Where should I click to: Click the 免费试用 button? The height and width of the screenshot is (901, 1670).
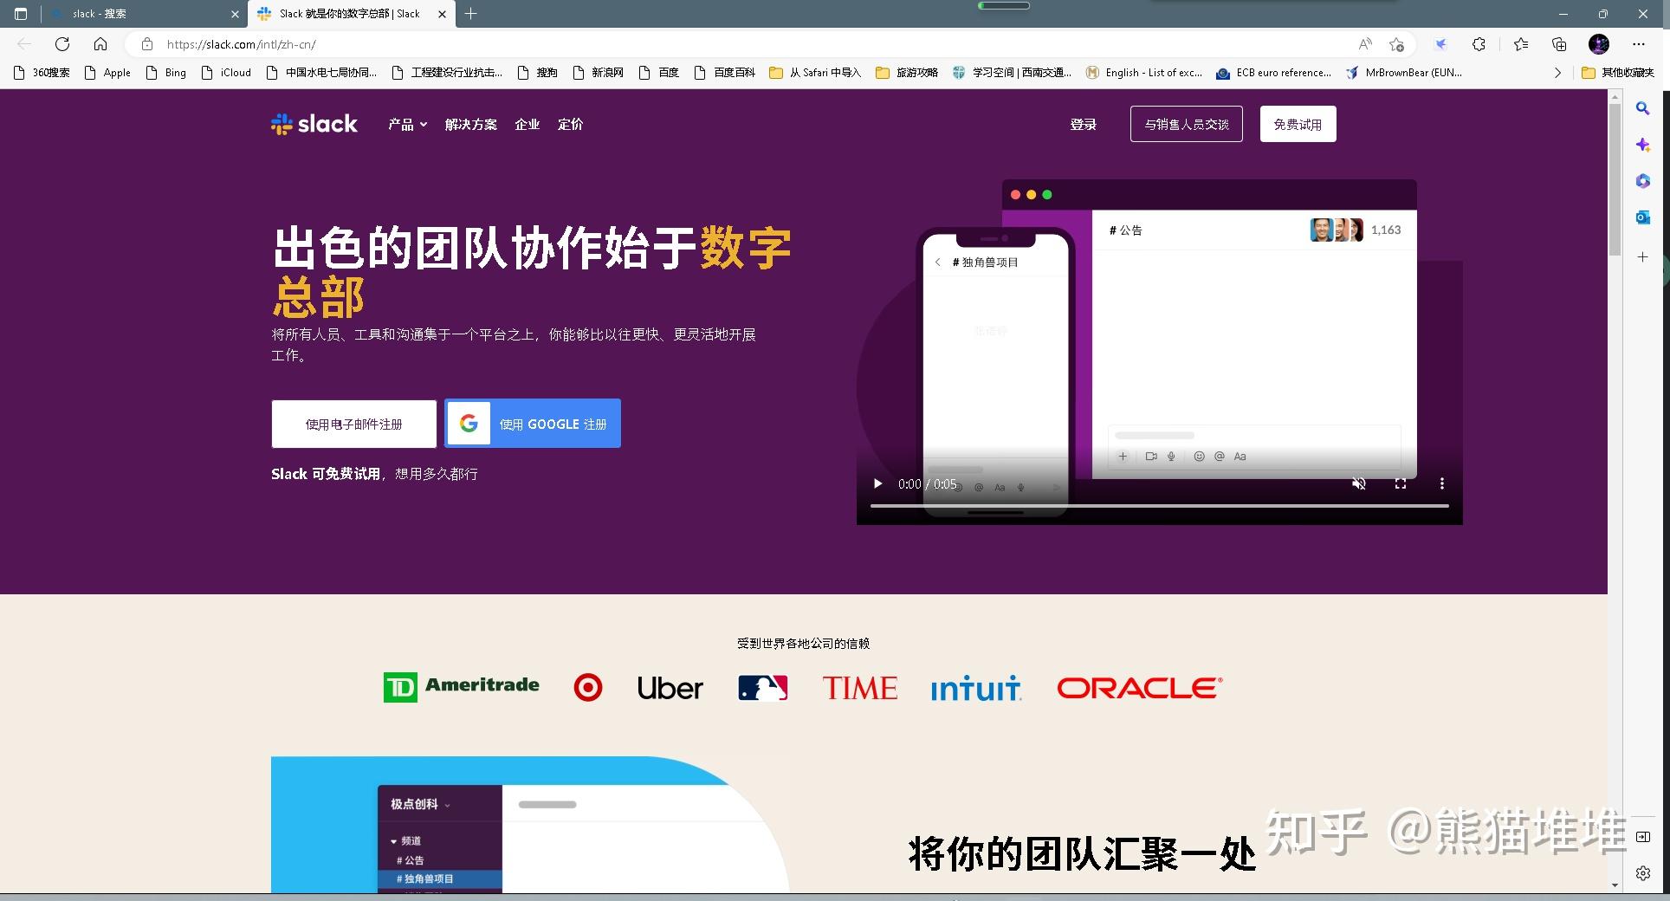(1298, 124)
